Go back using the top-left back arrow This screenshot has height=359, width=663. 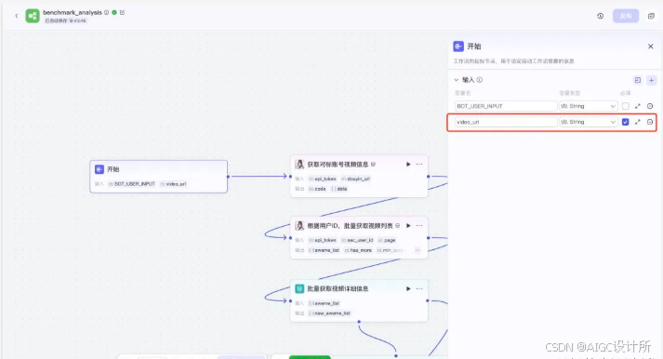coord(17,16)
